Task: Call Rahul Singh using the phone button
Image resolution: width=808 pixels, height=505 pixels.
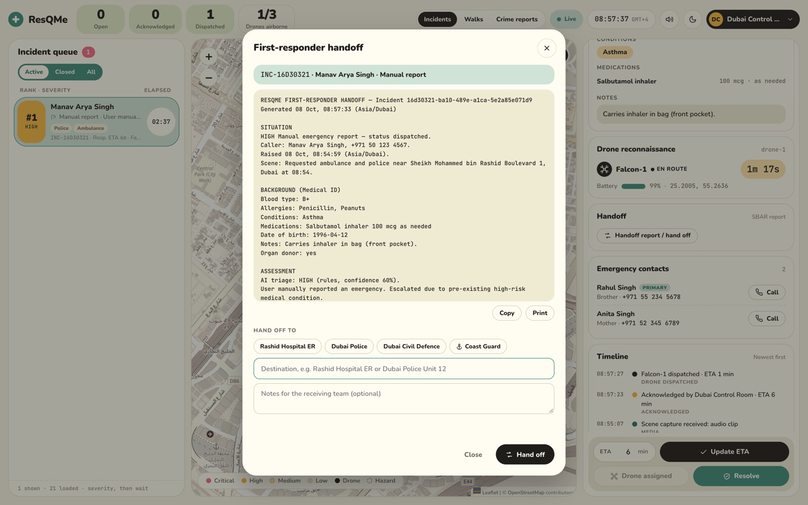Action: 767,292
